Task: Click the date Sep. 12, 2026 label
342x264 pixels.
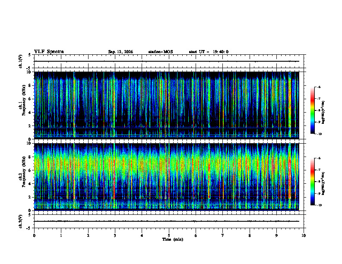Action: coord(120,52)
